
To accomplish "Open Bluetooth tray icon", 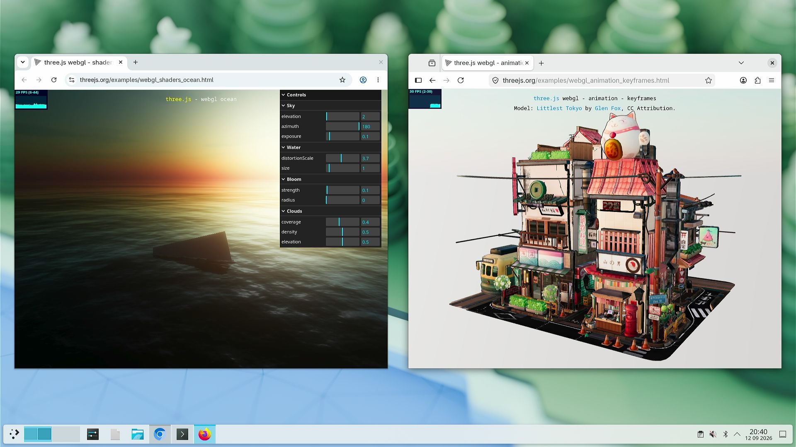I will click(x=725, y=434).
